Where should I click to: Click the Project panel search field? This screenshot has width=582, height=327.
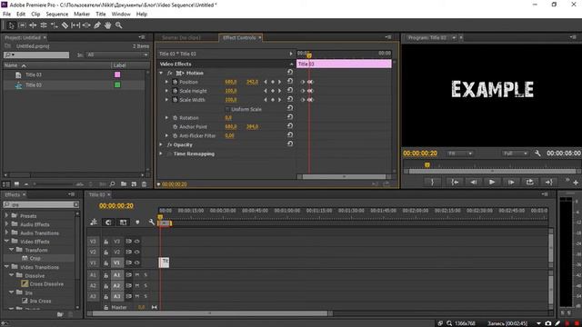(x=36, y=54)
